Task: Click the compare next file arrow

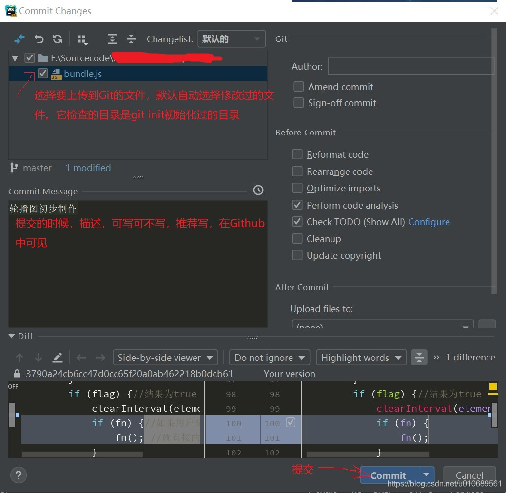Action: pyautogui.click(x=101, y=358)
